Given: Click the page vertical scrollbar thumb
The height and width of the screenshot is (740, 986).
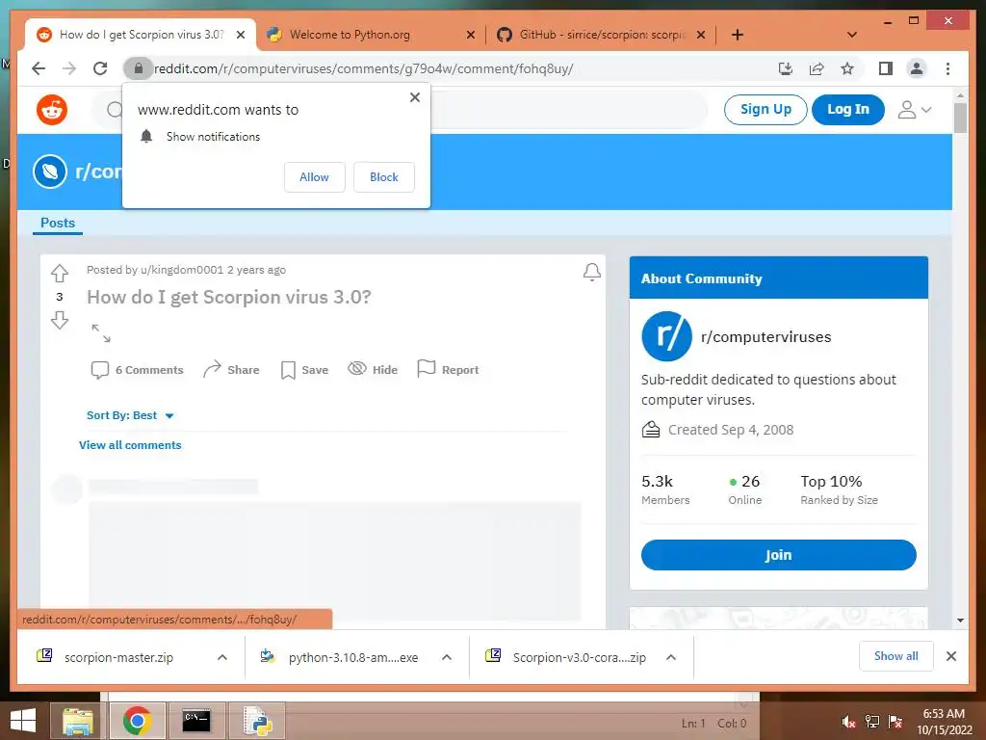Looking at the screenshot, I should click(x=960, y=118).
